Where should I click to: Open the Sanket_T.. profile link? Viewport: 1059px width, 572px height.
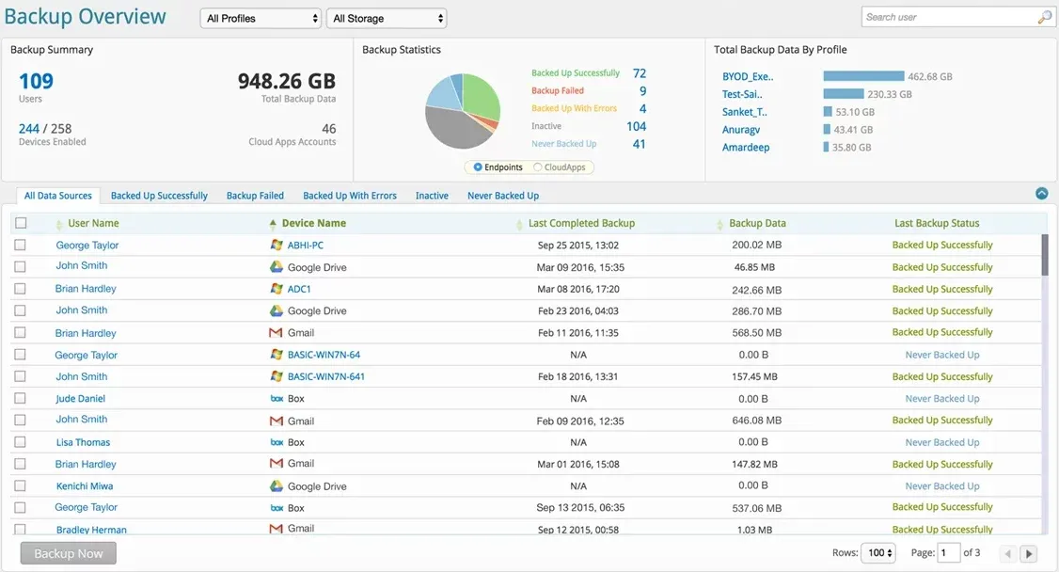click(x=744, y=111)
